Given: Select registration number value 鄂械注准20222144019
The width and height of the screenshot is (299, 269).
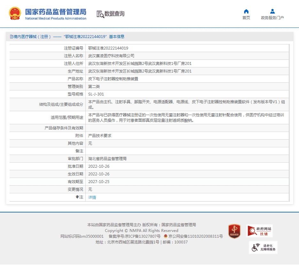Looking at the screenshot, I should click(108, 48).
